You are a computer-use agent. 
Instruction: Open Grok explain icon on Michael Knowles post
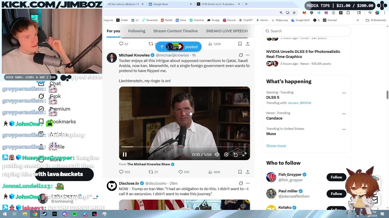coord(241,55)
